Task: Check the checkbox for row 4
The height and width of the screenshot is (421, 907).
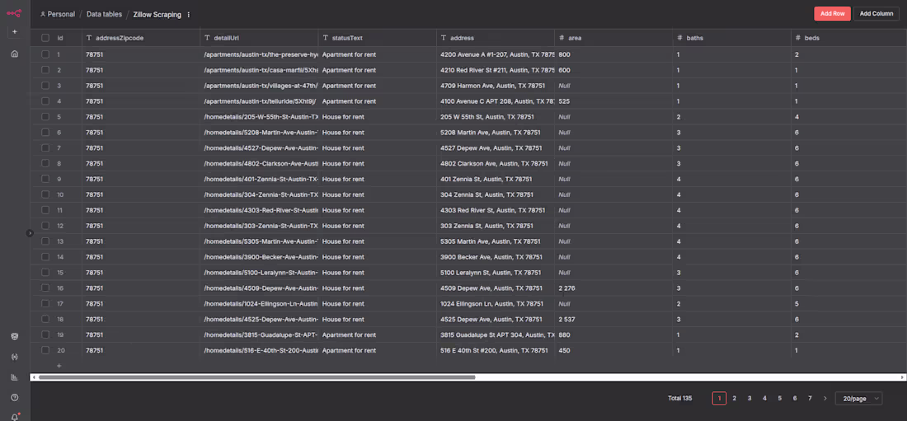Action: click(x=45, y=101)
